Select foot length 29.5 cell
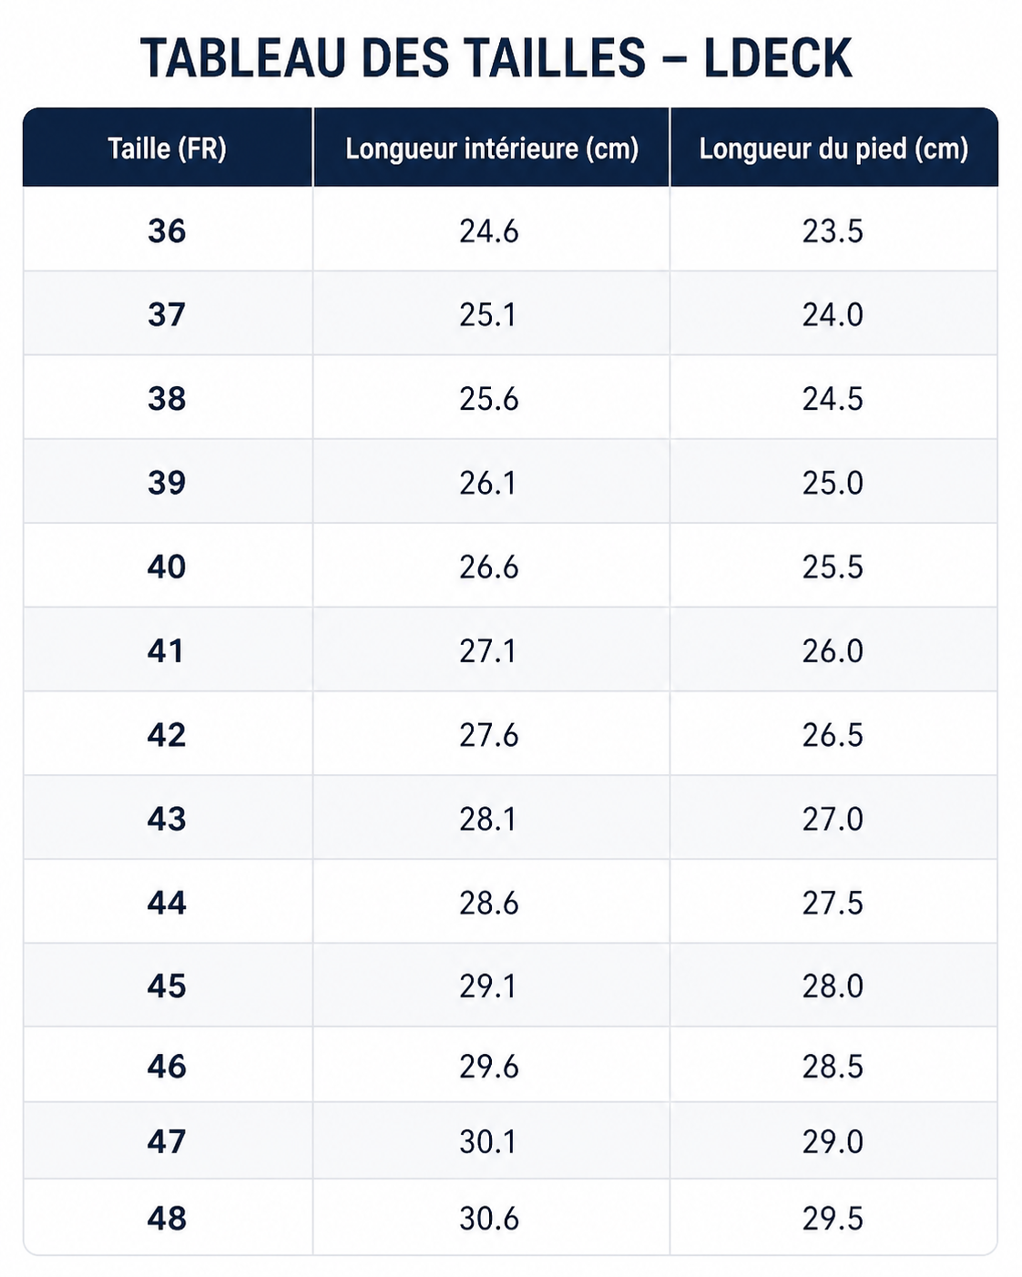Viewport: 1022px width, 1277px height. point(833,1218)
